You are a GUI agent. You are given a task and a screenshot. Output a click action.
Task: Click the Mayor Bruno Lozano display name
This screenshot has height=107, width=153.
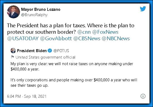[x=41, y=9]
